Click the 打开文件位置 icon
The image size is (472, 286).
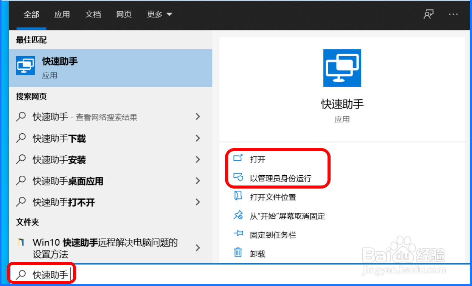click(239, 197)
